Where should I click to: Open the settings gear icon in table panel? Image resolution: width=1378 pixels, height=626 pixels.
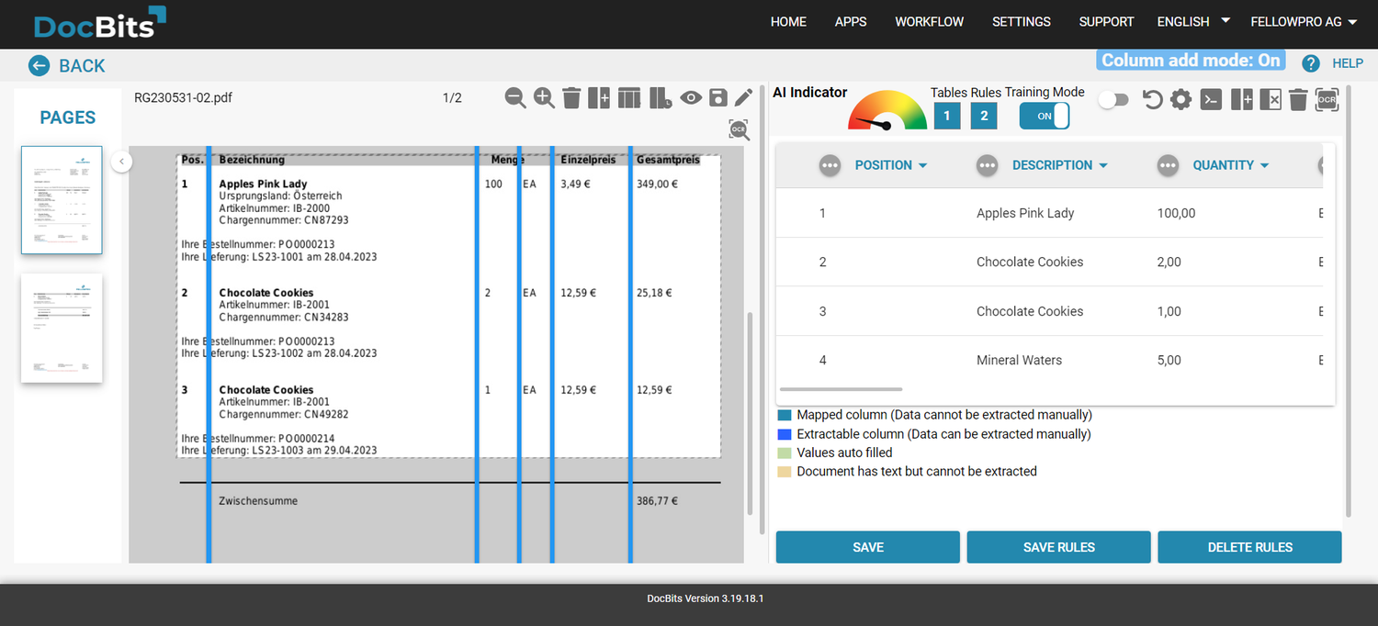point(1180,99)
